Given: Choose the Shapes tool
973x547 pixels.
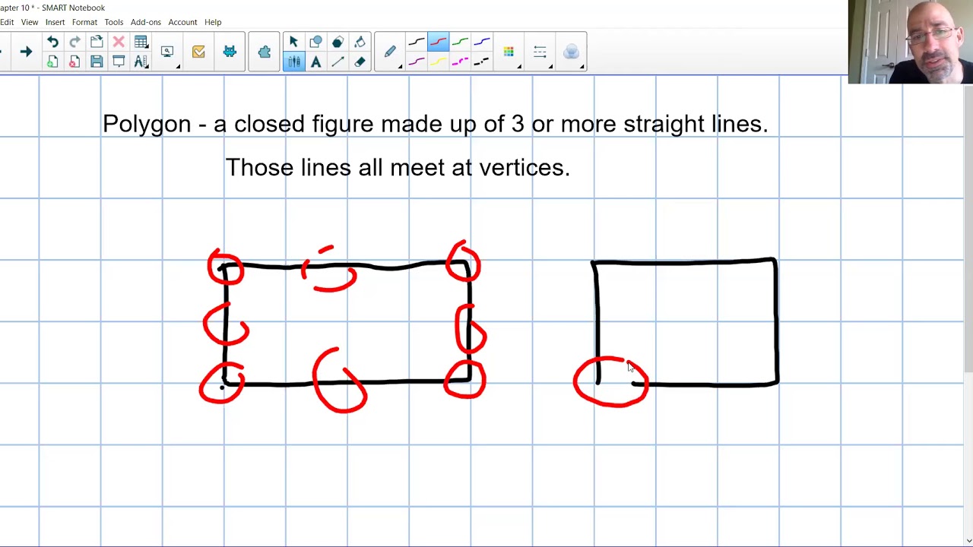Looking at the screenshot, I should click(x=315, y=42).
